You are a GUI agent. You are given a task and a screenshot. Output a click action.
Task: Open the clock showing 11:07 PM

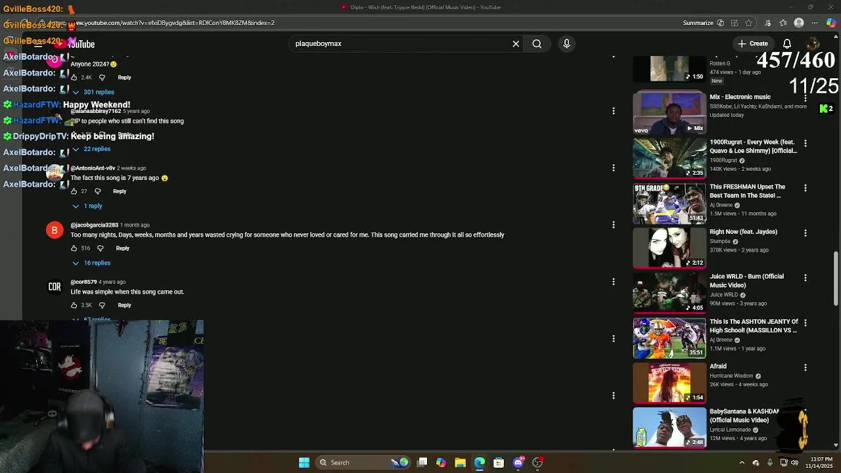821,462
